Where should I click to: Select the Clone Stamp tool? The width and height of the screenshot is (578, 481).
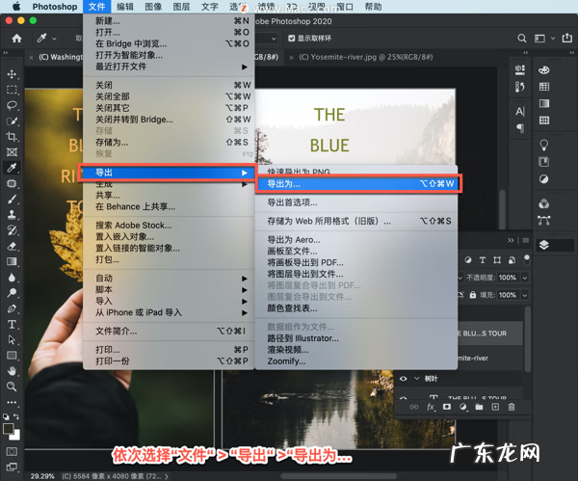click(x=12, y=215)
